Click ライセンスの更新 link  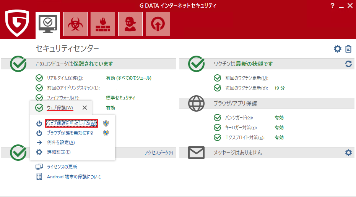(62, 167)
